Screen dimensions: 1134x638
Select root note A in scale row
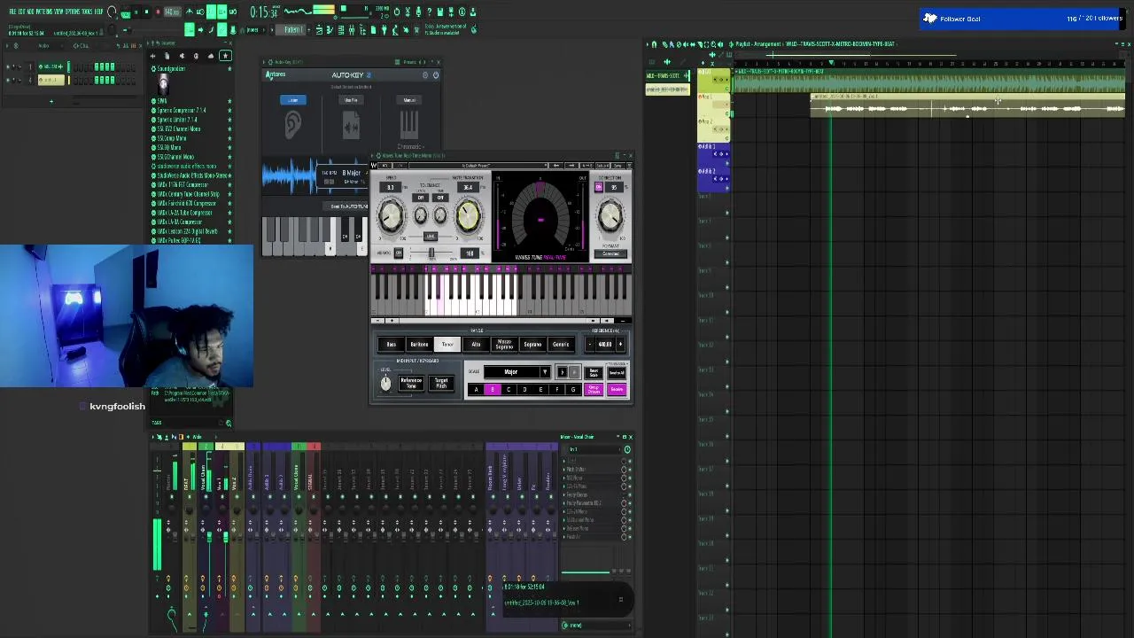[476, 390]
